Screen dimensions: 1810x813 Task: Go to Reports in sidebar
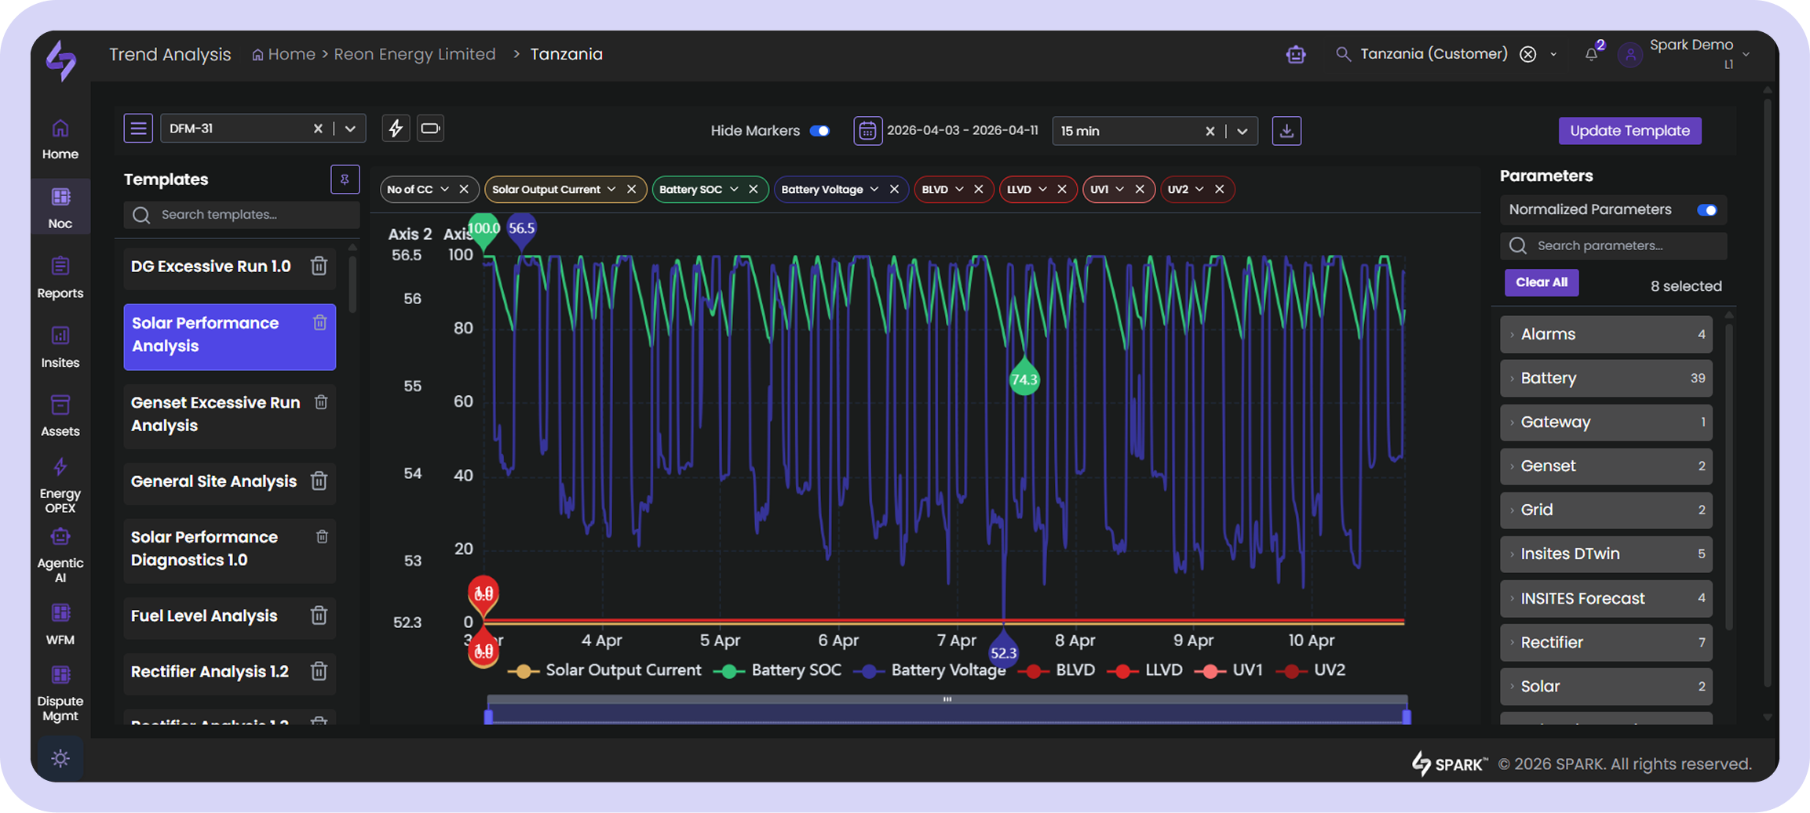point(60,277)
